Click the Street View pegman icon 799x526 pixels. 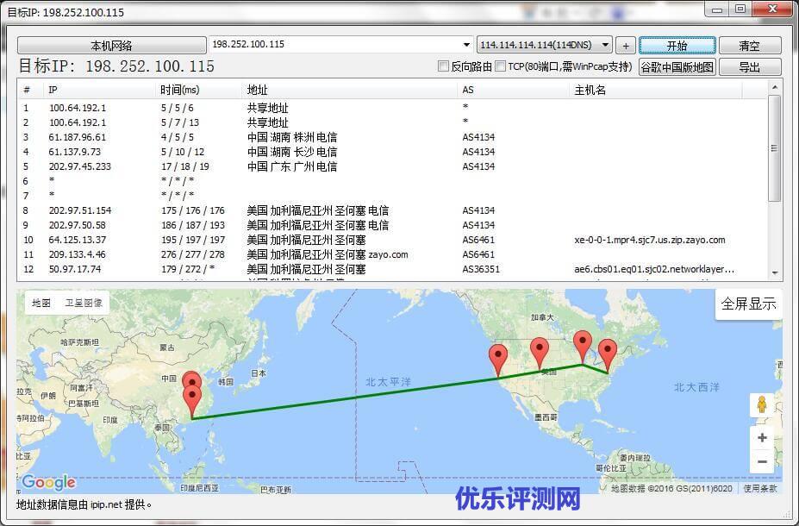(x=761, y=404)
